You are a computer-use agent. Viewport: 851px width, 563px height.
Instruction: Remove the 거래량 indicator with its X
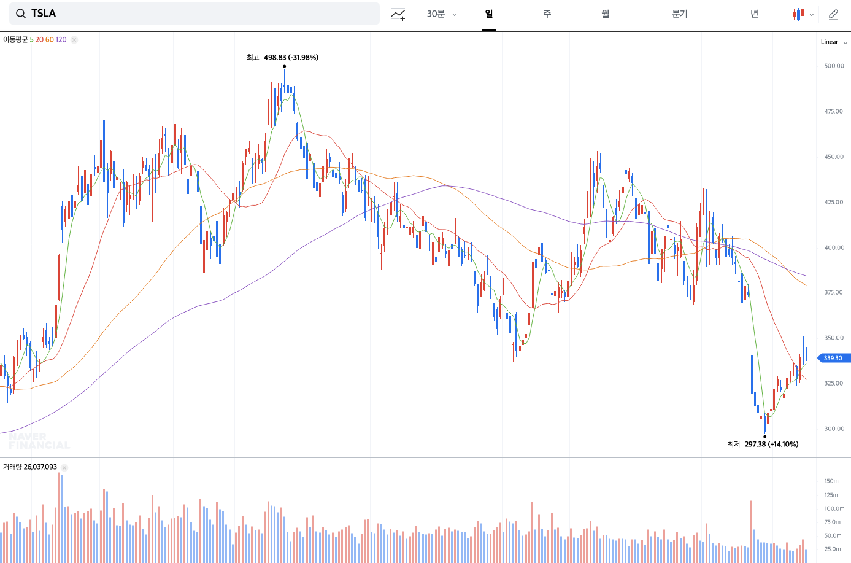coord(64,467)
